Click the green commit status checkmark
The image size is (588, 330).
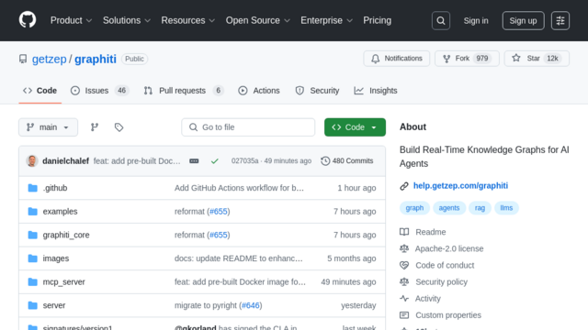pyautogui.click(x=214, y=161)
